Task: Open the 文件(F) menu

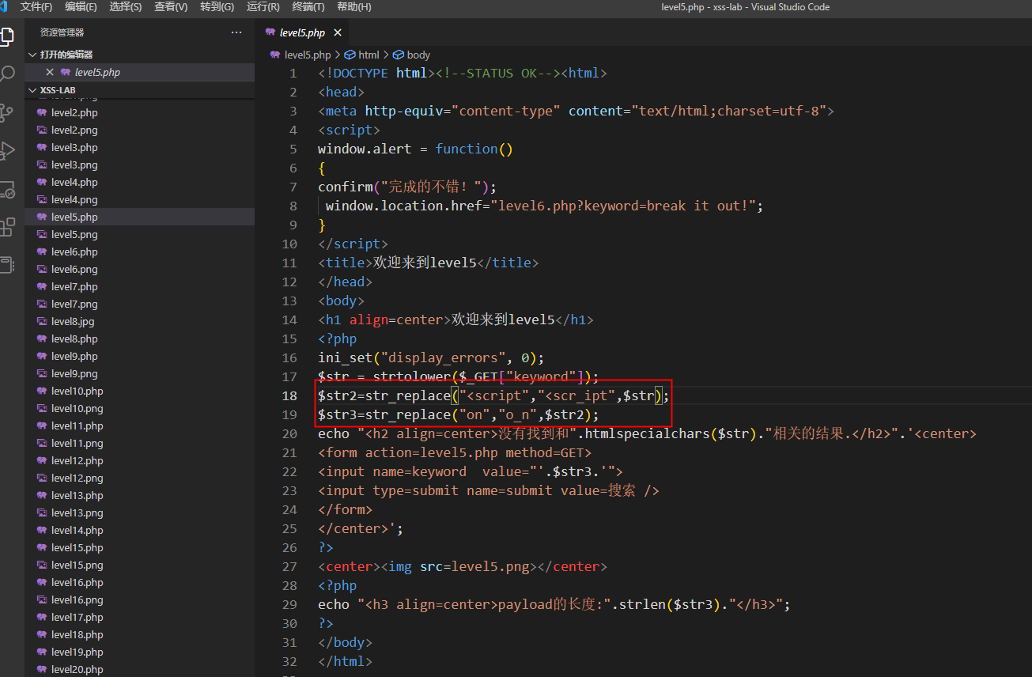Action: pos(36,7)
